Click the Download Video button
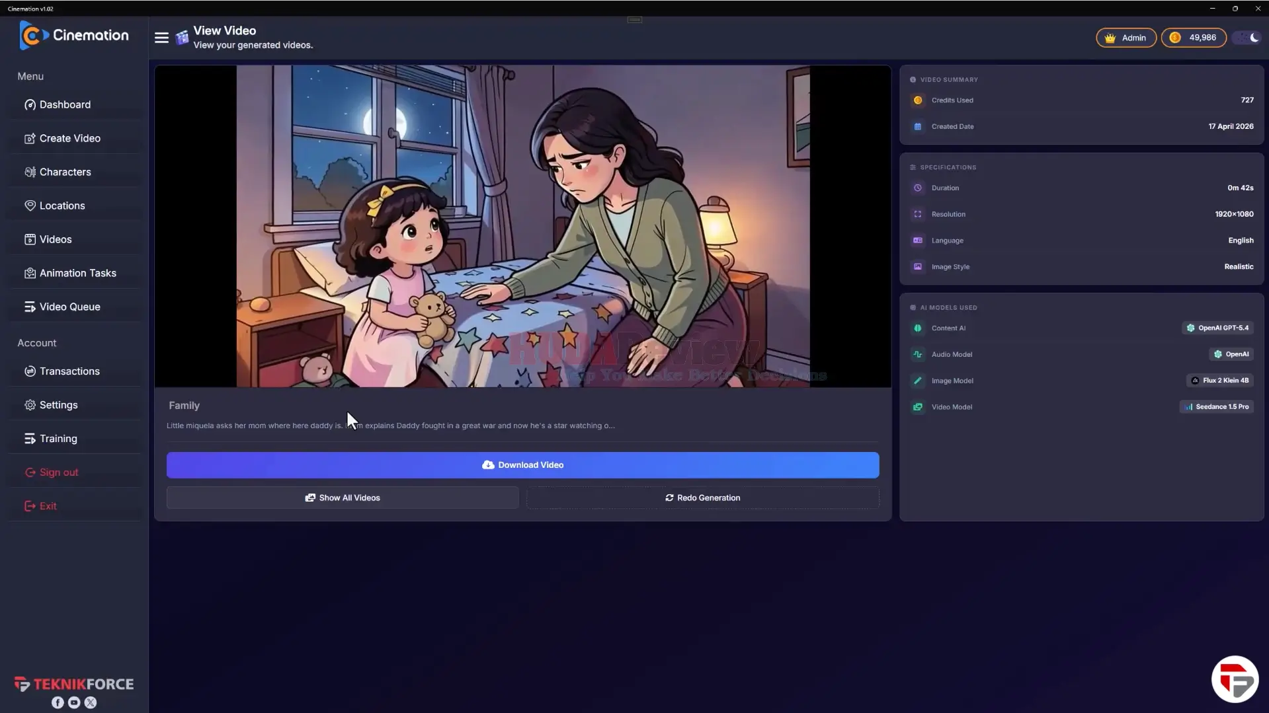Image resolution: width=1269 pixels, height=713 pixels. pyautogui.click(x=522, y=465)
